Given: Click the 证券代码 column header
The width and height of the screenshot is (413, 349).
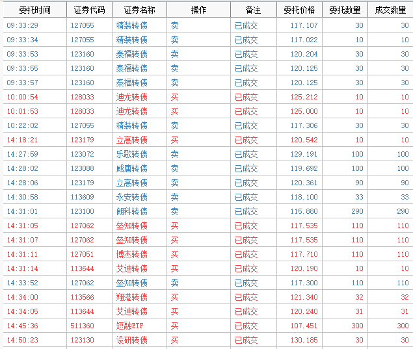Looking at the screenshot, I should tap(90, 10).
